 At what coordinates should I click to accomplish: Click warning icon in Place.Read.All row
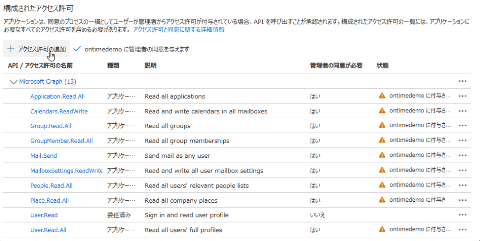tap(382, 200)
